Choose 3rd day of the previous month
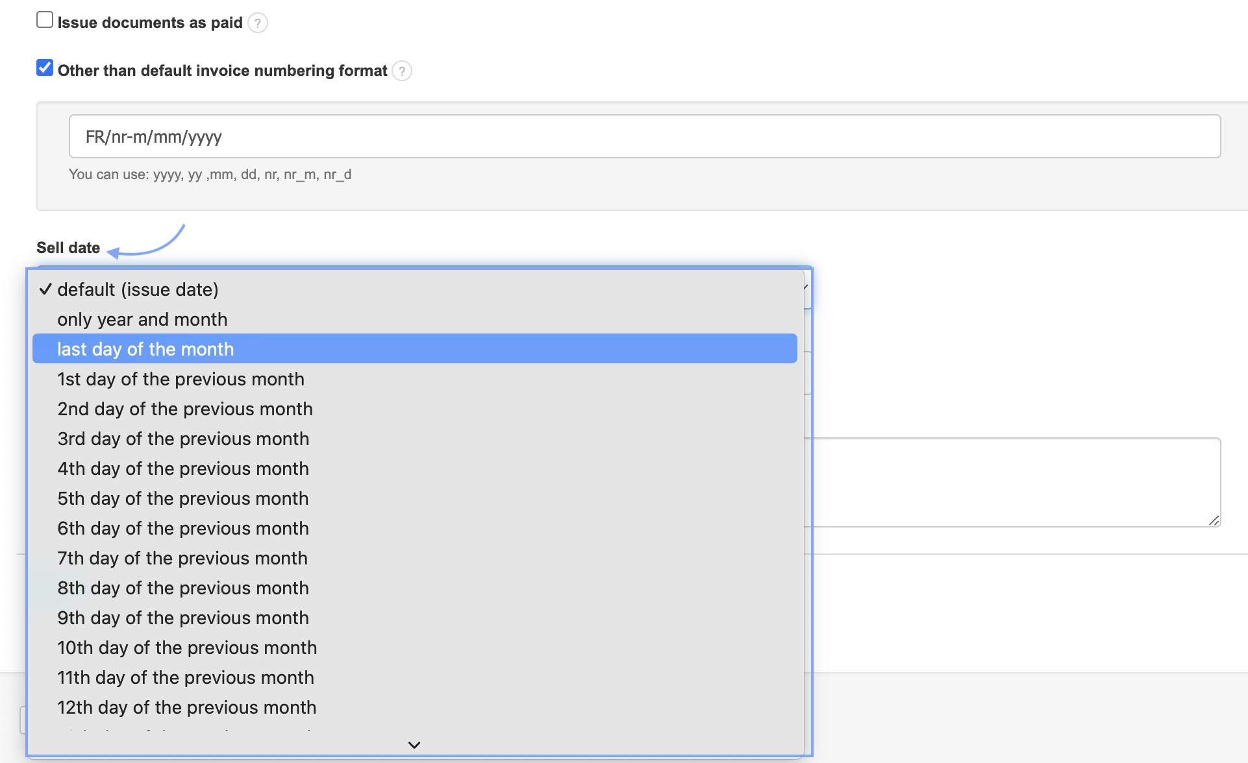The image size is (1248, 763). pos(183,439)
